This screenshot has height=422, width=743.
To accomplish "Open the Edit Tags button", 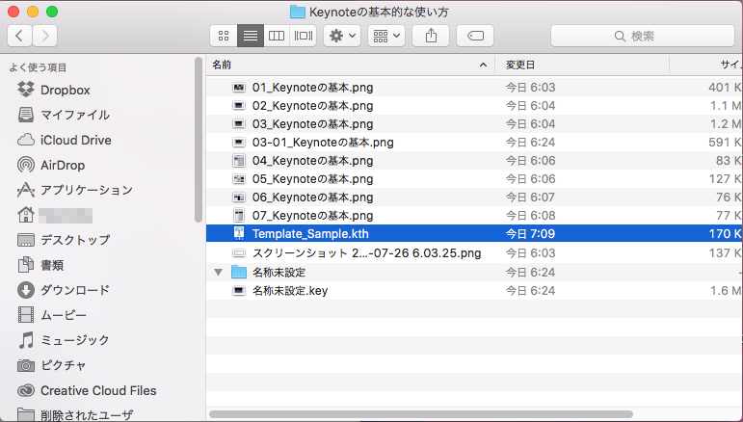I will 475,36.
